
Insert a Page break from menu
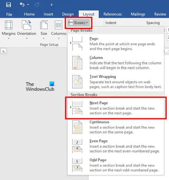pyautogui.click(x=116, y=43)
